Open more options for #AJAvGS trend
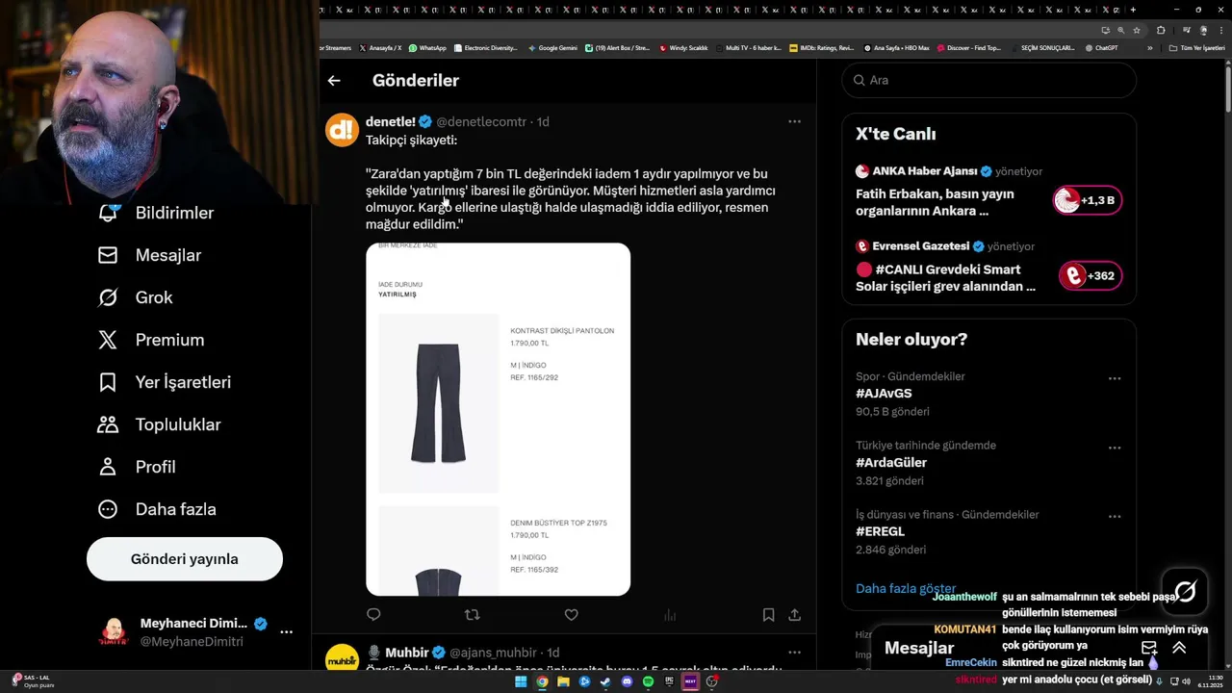 [1114, 378]
